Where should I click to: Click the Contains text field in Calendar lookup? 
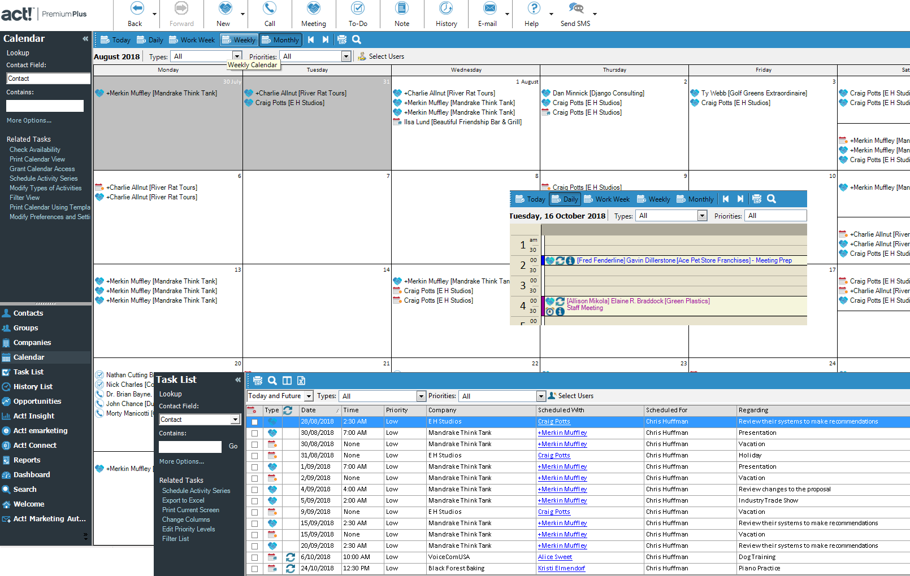pyautogui.click(x=45, y=106)
